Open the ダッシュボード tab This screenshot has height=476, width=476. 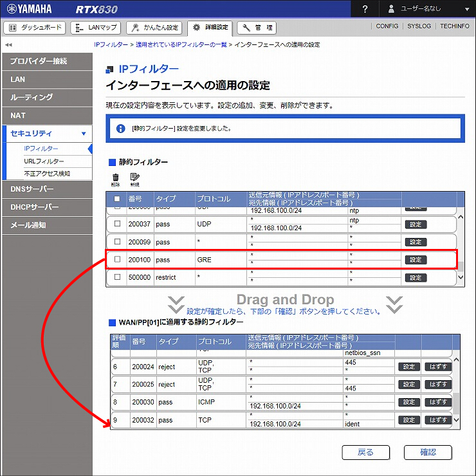[35, 28]
